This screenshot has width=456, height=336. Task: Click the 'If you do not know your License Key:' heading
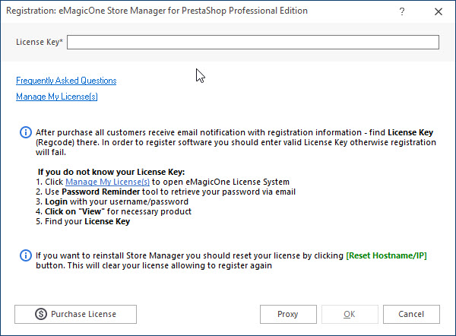click(x=112, y=172)
